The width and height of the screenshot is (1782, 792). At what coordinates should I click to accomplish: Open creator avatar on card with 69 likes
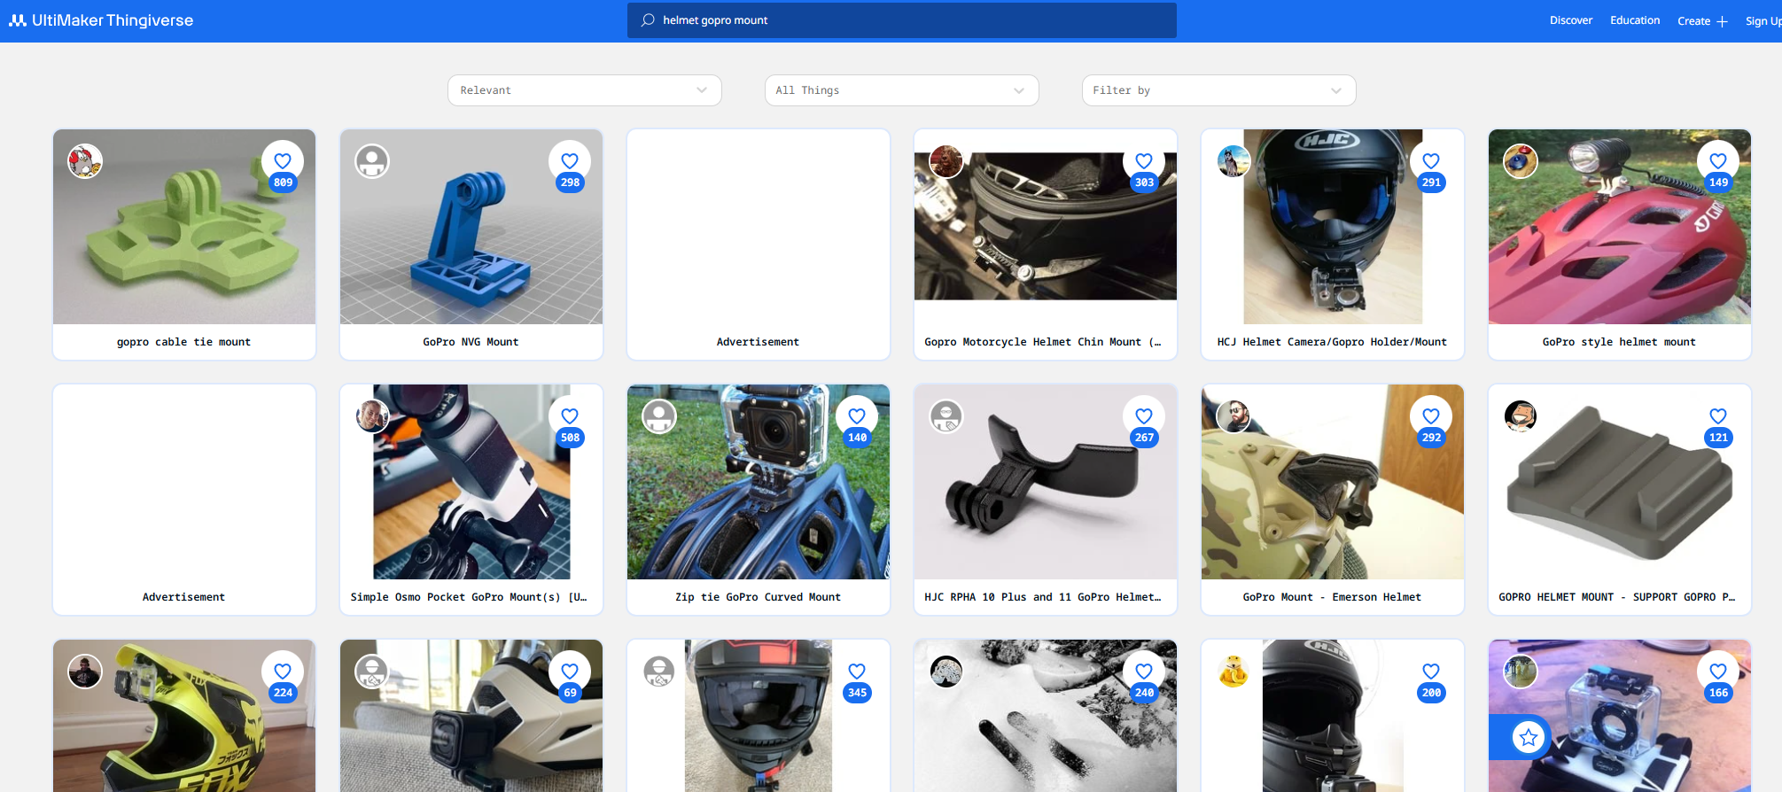[372, 672]
